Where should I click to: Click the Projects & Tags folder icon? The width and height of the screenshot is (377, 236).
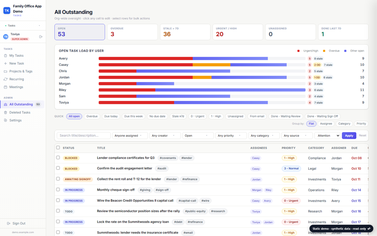(x=5, y=71)
